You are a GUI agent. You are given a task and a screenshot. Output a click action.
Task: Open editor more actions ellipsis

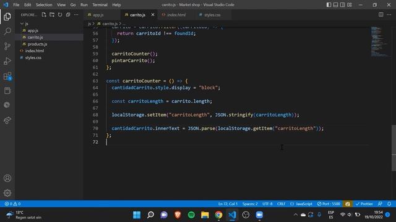pos(389,15)
